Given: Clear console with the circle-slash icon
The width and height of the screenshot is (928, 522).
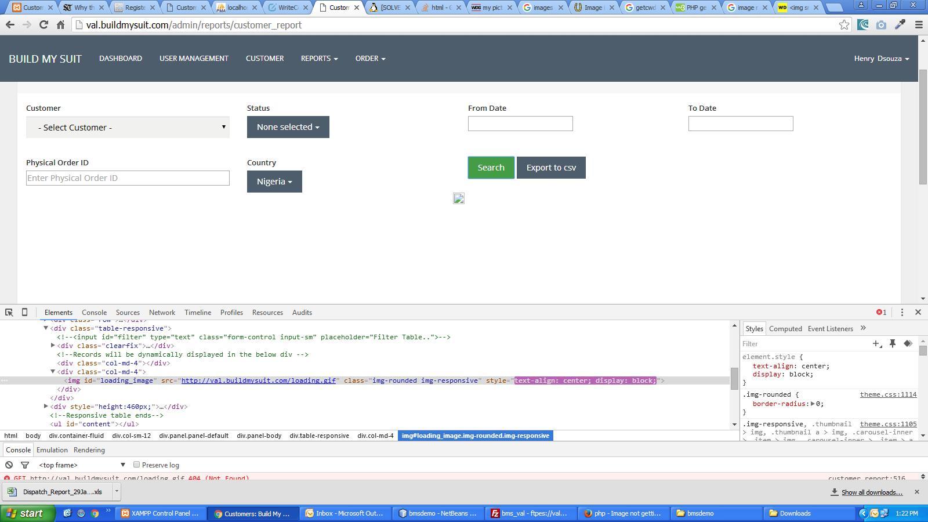Looking at the screenshot, I should [x=9, y=465].
